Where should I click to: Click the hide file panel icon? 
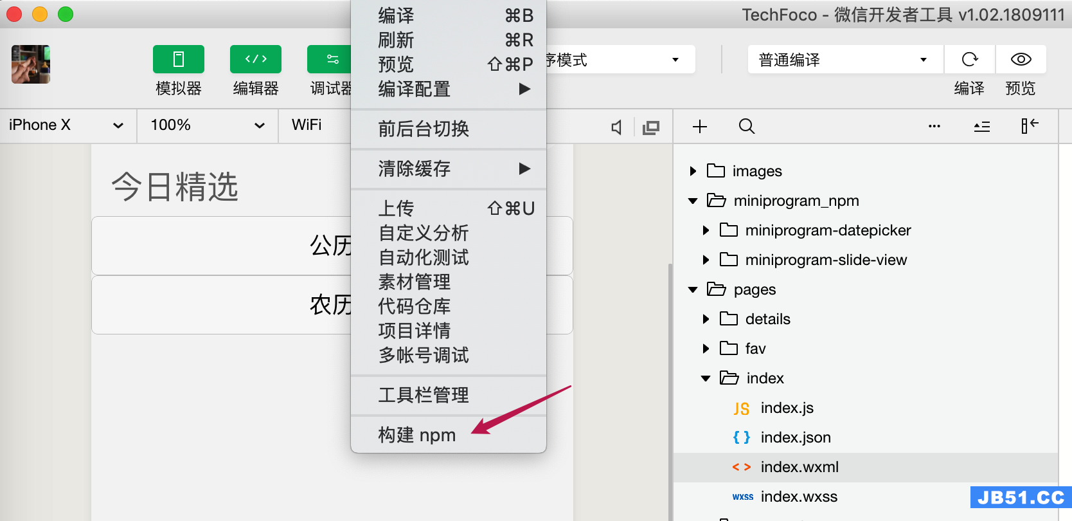pos(1030,125)
